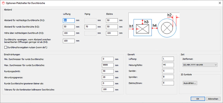Click the Lüftung h1 distance field
The height and width of the screenshot is (103, 223).
pyautogui.click(x=69, y=20)
